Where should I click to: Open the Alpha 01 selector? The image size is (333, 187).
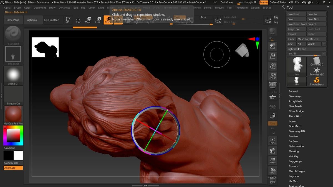click(13, 76)
